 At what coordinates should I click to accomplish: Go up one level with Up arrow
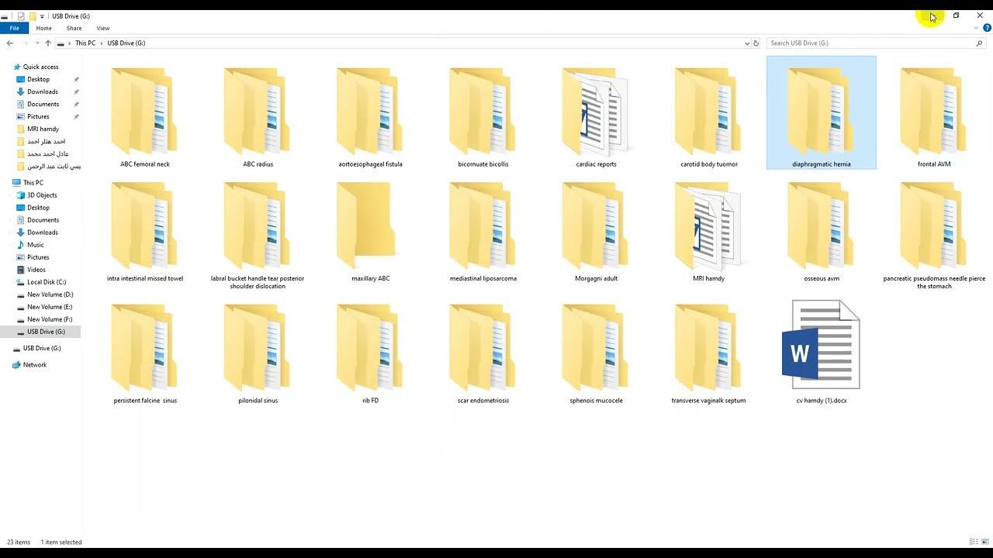48,43
